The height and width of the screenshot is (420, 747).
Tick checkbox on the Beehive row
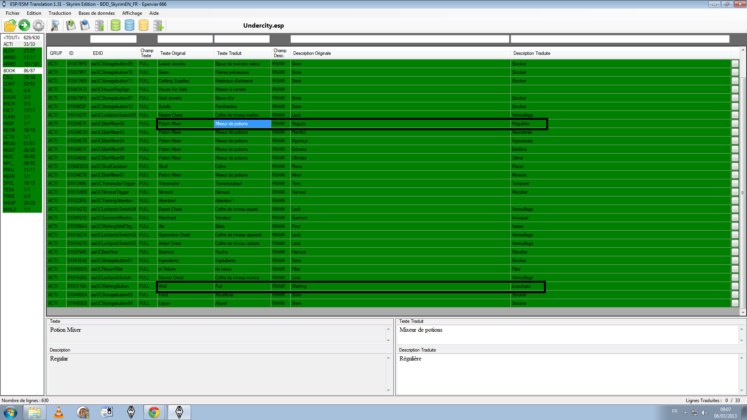[x=735, y=252]
